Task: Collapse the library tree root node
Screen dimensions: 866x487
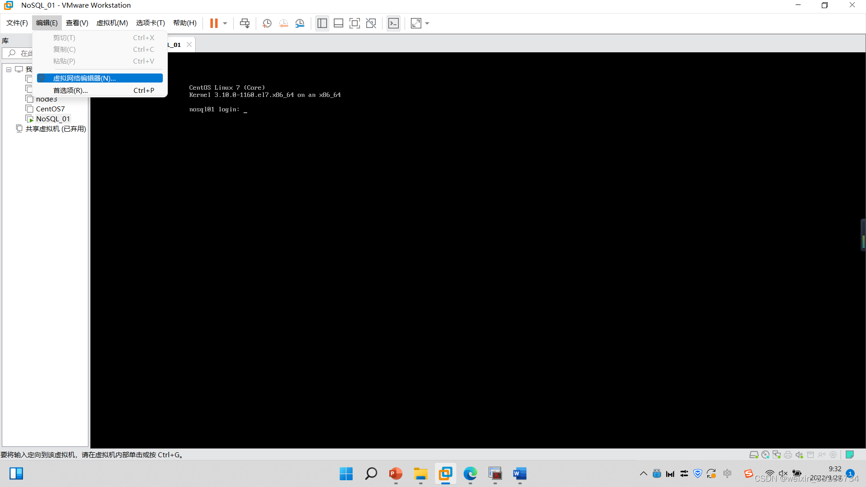Action: point(9,69)
